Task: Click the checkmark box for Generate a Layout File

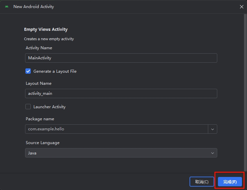Action: 28,71
